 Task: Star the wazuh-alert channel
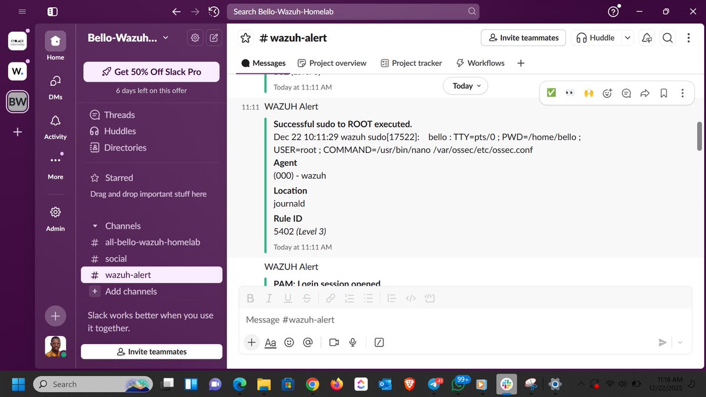click(x=246, y=38)
